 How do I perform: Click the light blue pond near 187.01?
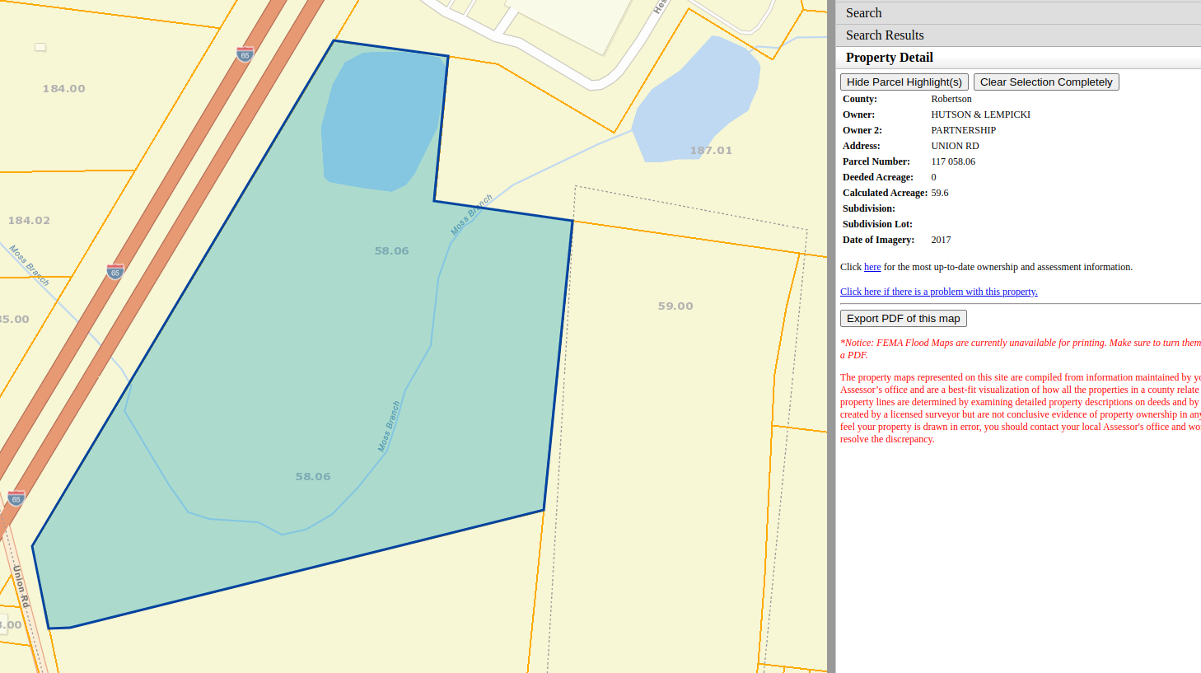[696, 99]
